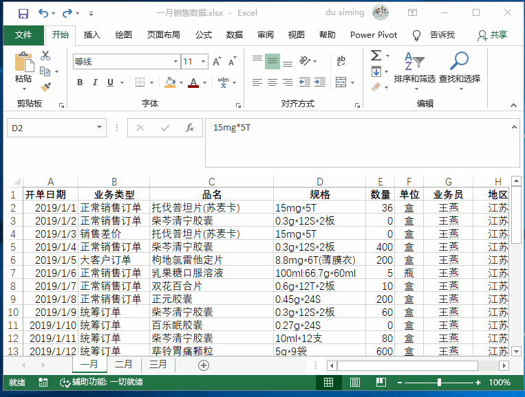The image size is (525, 397).
Task: Switch to the 二月 sheet tab
Action: (124, 365)
